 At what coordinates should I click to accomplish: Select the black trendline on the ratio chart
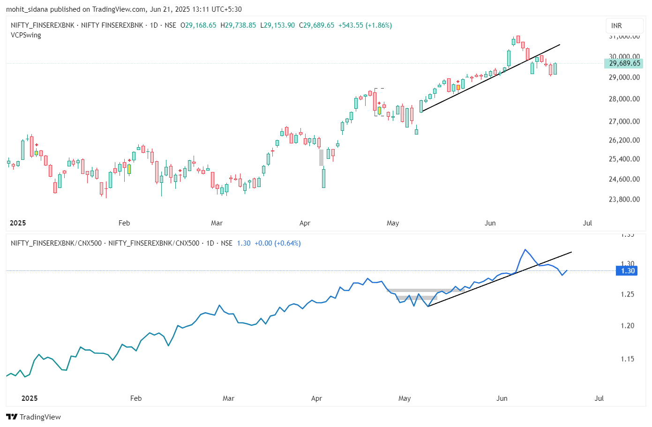coord(500,279)
